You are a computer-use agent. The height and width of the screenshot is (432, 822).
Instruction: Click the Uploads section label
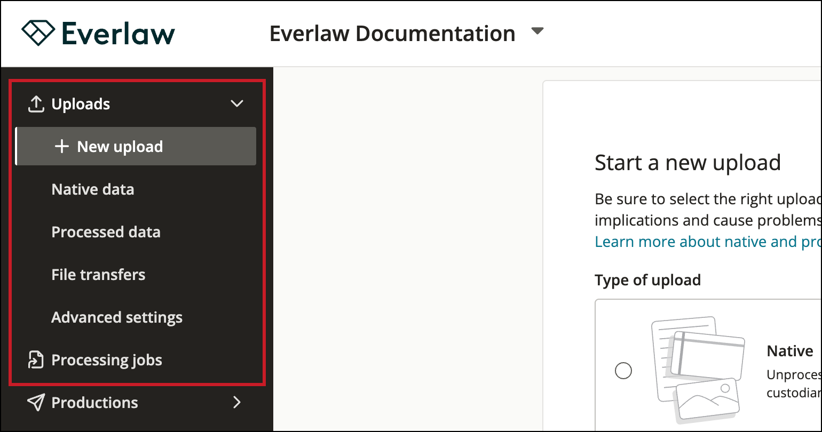pos(81,104)
